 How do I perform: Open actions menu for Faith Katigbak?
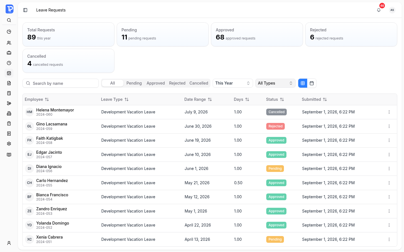[x=389, y=140]
